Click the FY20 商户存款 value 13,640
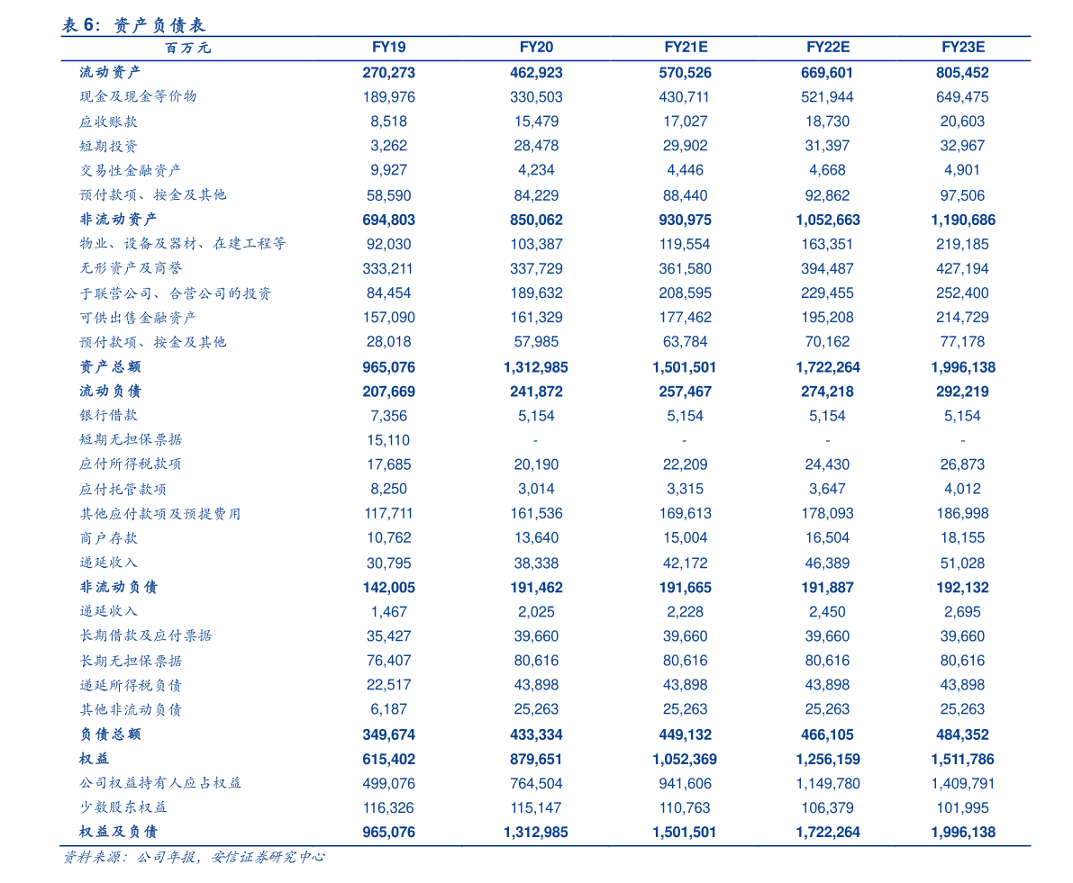 point(536,538)
